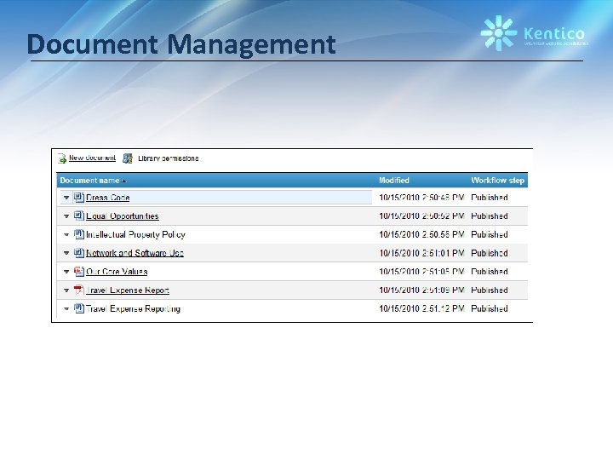Select modified date of Network and Software Use
The height and width of the screenshot is (460, 613).
(x=421, y=253)
